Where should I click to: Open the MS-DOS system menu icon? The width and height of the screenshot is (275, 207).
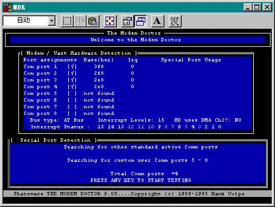coord(8,7)
